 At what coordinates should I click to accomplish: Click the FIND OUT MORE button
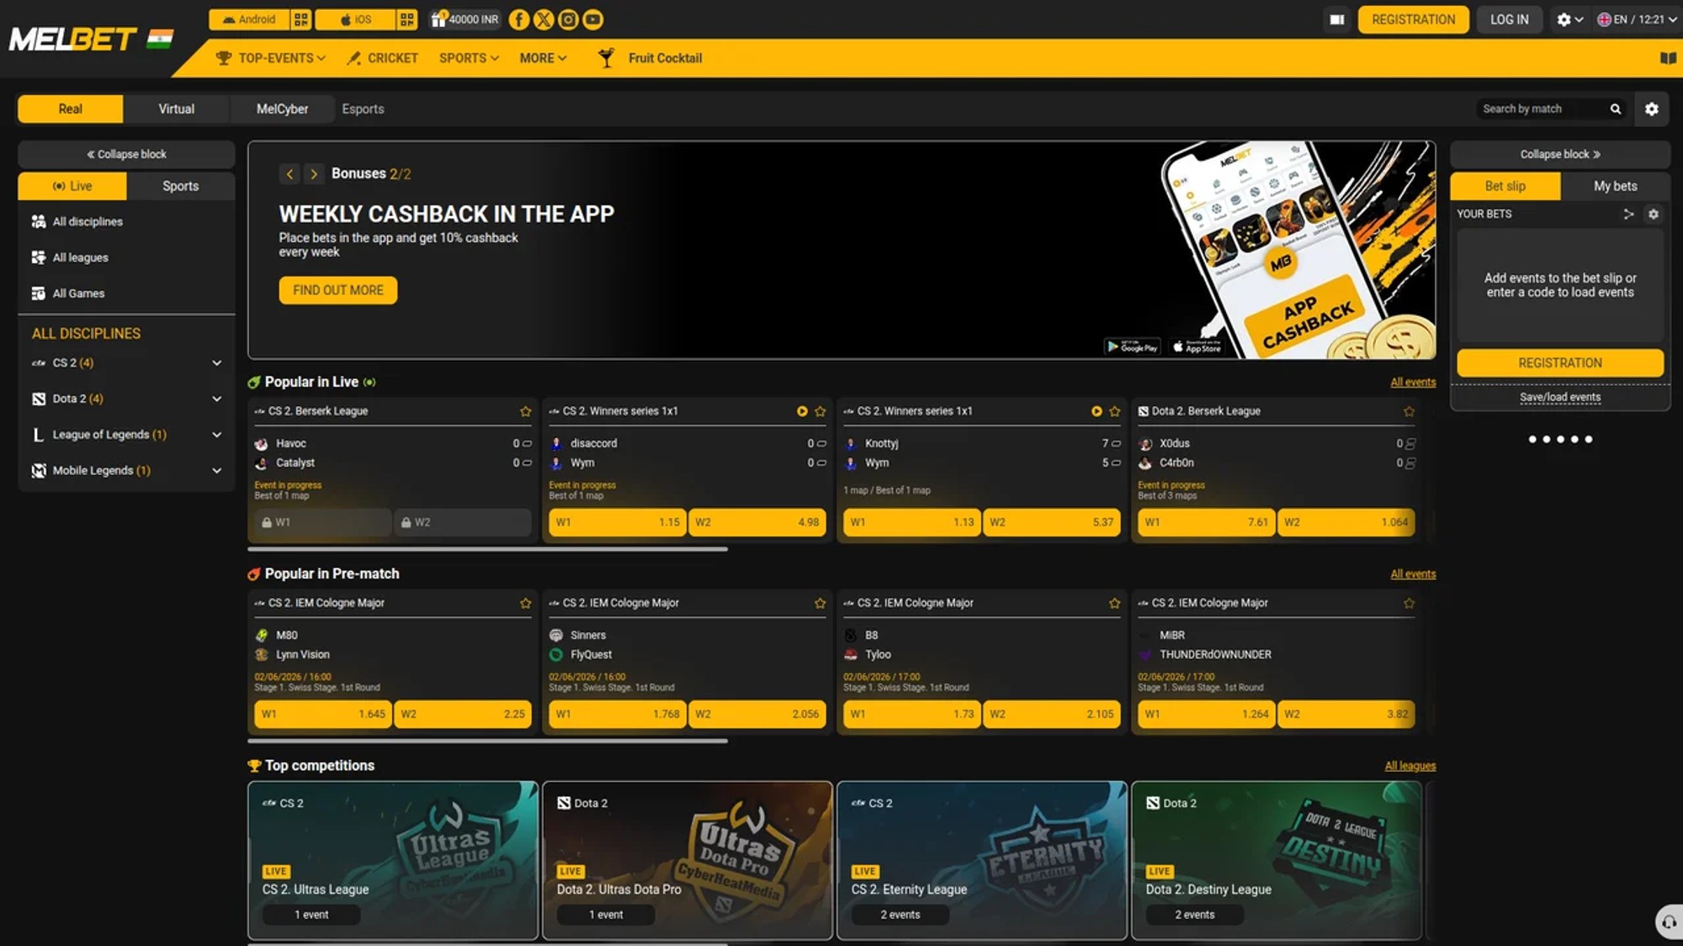[338, 290]
